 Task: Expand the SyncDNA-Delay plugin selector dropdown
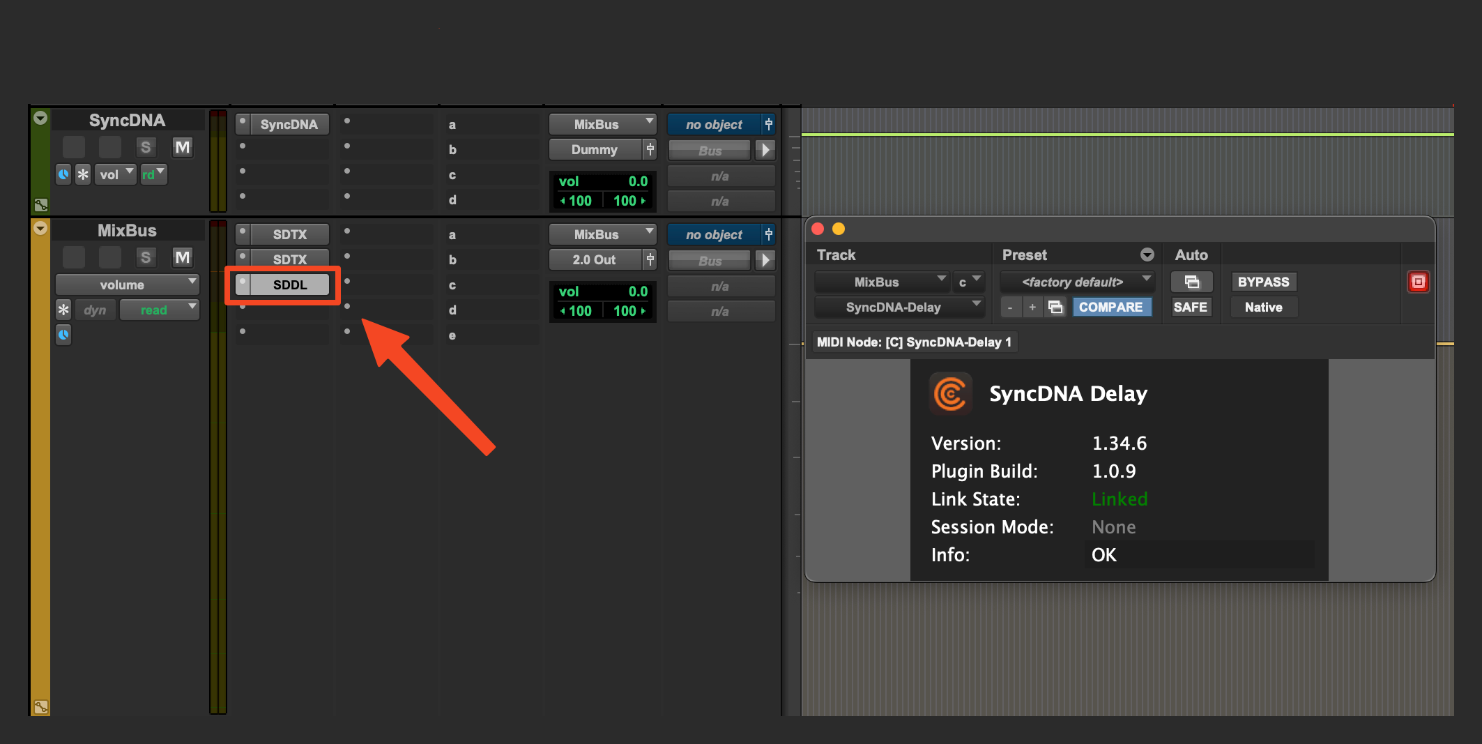899,307
